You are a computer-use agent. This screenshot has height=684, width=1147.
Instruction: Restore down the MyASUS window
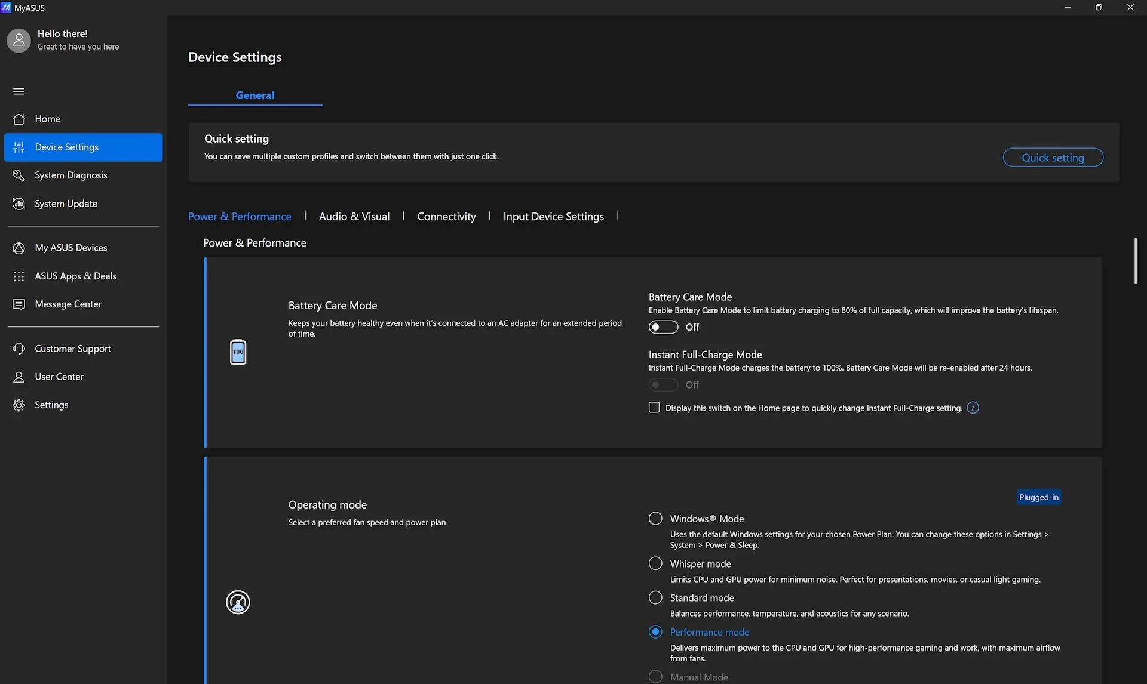click(1098, 7)
